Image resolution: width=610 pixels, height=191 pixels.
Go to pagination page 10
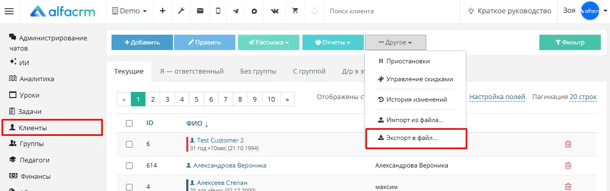click(271, 100)
